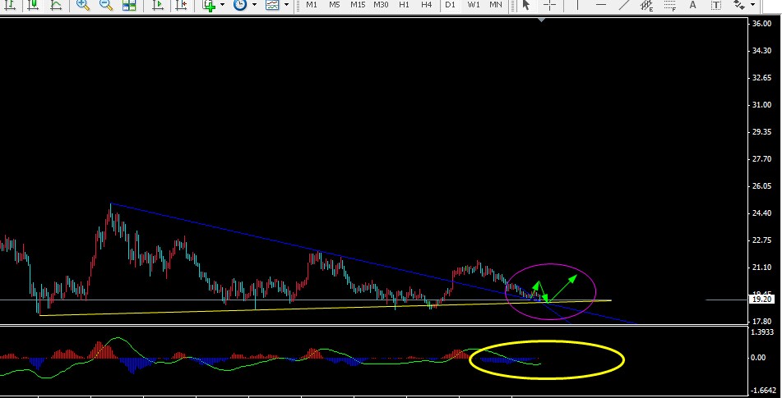Open the periods clock button
This screenshot has width=782, height=398.
(x=240, y=5)
